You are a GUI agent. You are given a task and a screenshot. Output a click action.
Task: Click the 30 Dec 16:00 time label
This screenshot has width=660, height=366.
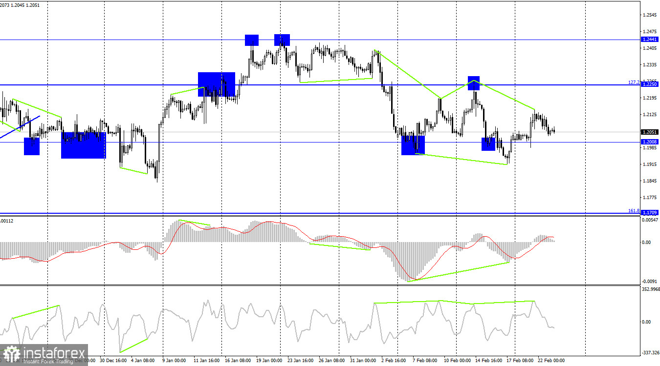113,361
